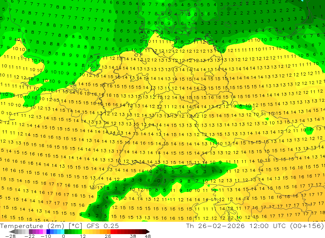Click the dark right arrow of colorbar
Screen dimensions: 325x238
[148, 232]
